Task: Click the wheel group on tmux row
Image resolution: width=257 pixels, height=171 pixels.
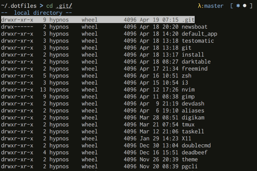Action: click(90, 125)
